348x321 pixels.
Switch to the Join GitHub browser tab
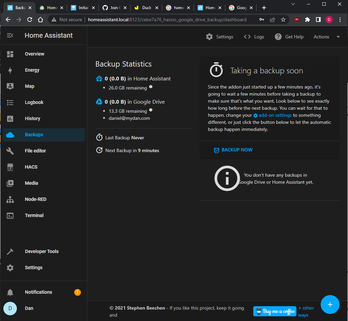coord(115,8)
